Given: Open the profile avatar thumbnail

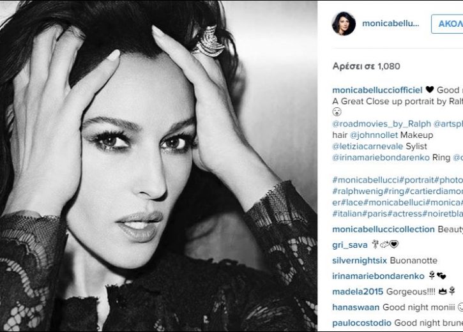Looking at the screenshot, I should click(x=344, y=24).
